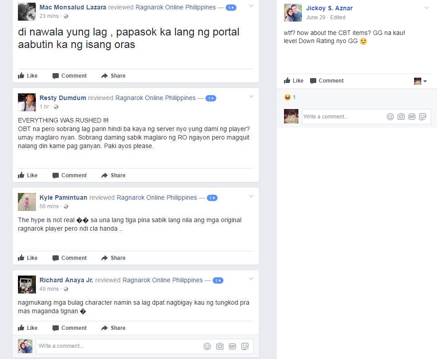Open sticker picker in right comment box
437x359 pixels.
pos(423,117)
